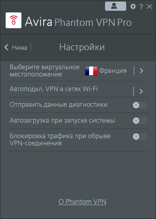Click the French flag icon
Screen dimensions: 156x219
tap(91, 71)
